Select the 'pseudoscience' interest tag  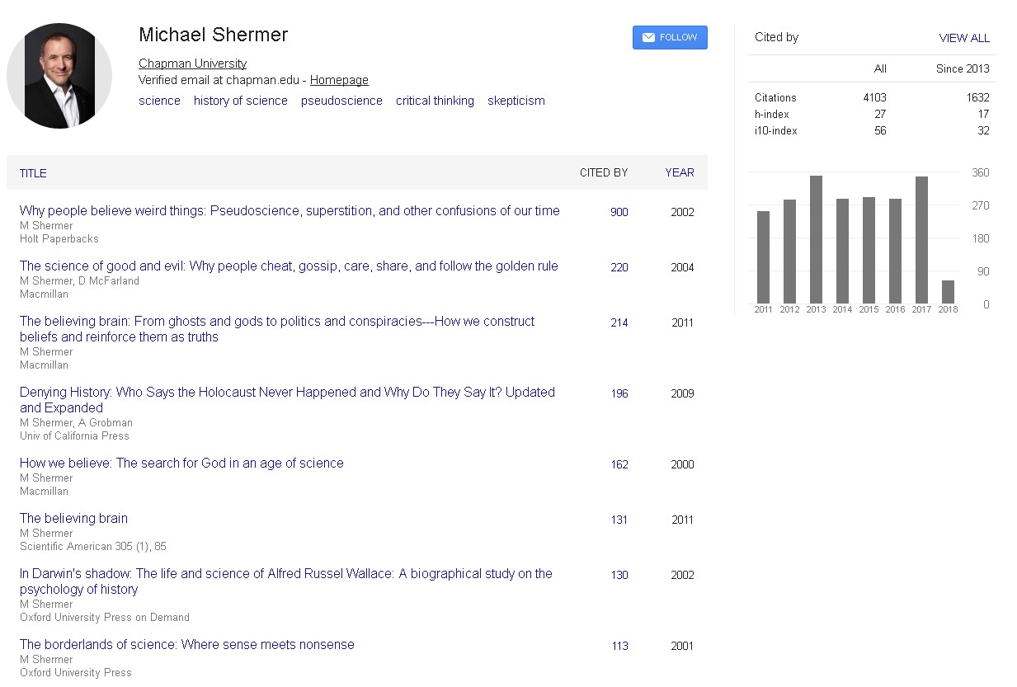[x=341, y=101]
